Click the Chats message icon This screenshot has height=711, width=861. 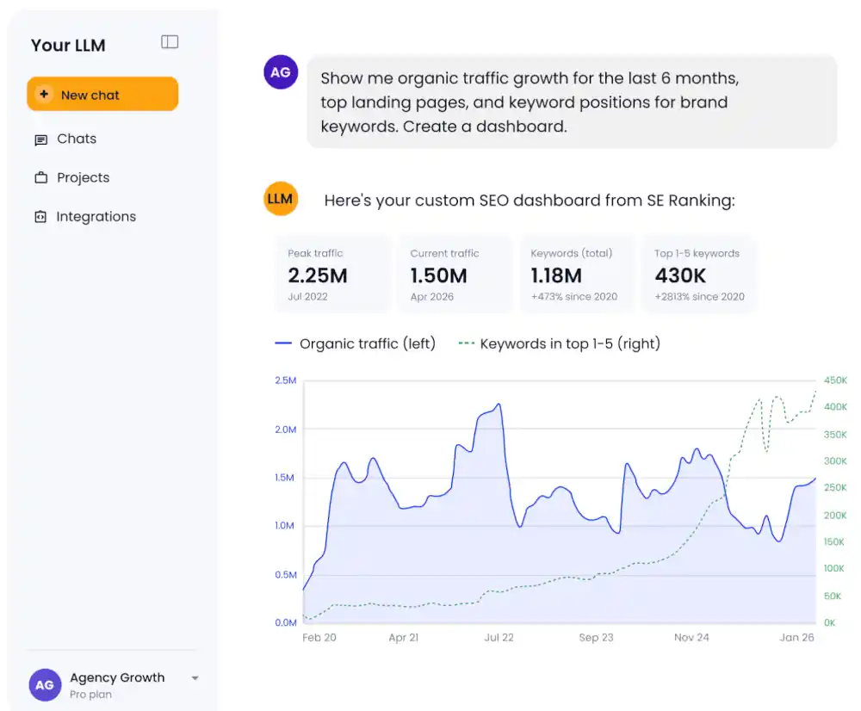point(40,140)
